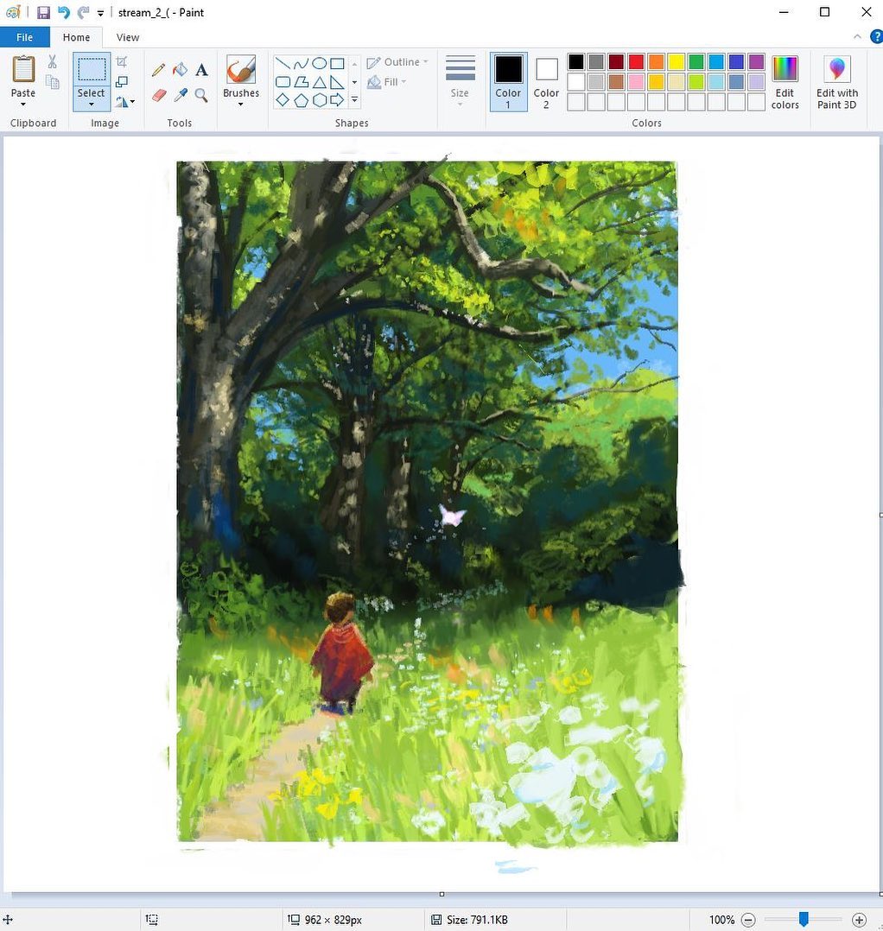Screen dimensions: 883x931
Task: Click the pink butterfly in the painting
Action: 451,515
